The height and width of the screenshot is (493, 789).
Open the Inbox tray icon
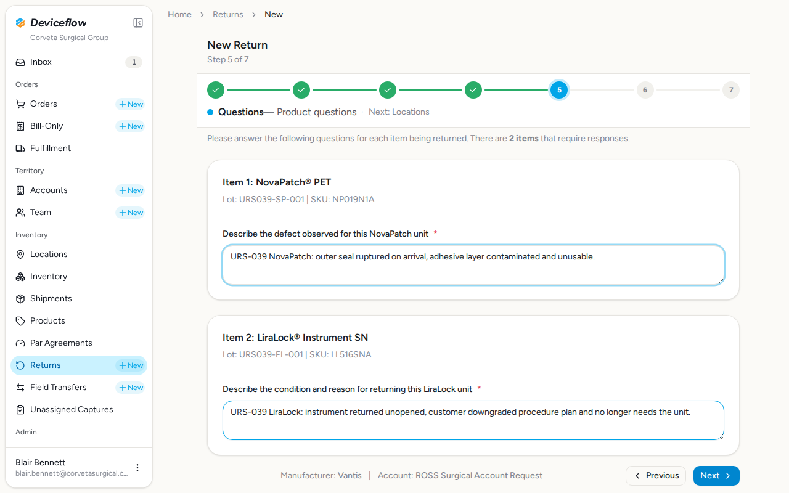coord(20,62)
